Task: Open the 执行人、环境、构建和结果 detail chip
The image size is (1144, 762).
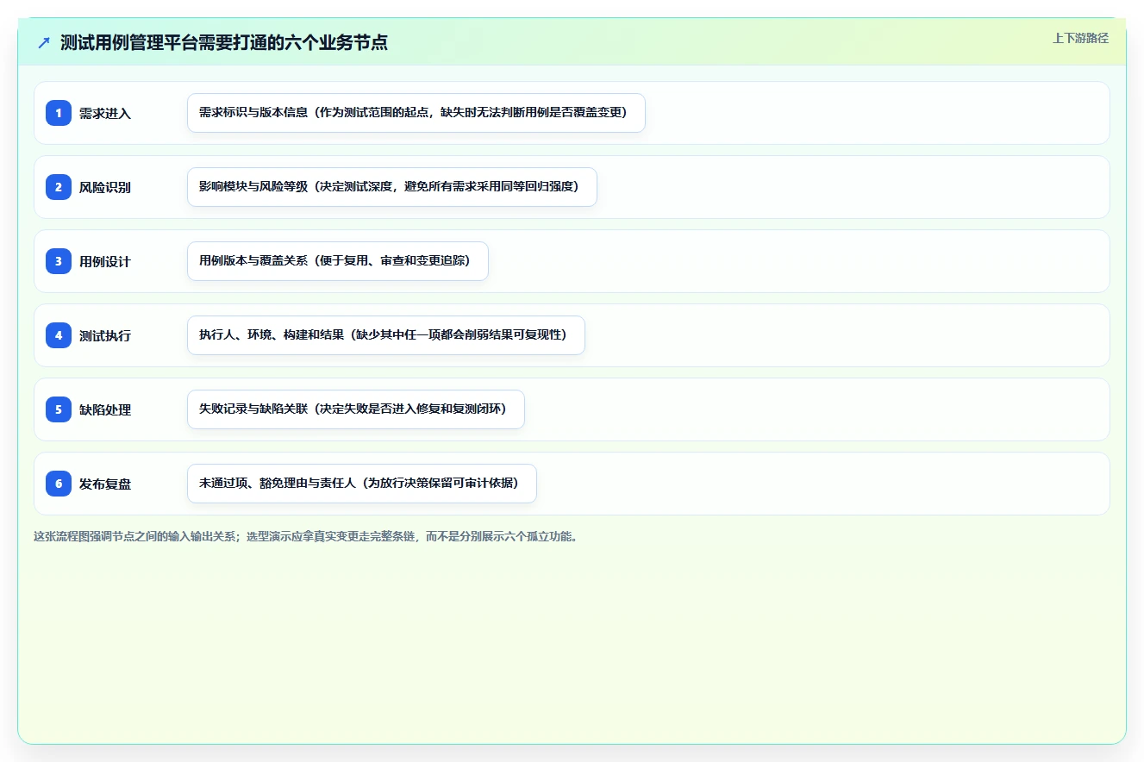Action: pos(386,335)
